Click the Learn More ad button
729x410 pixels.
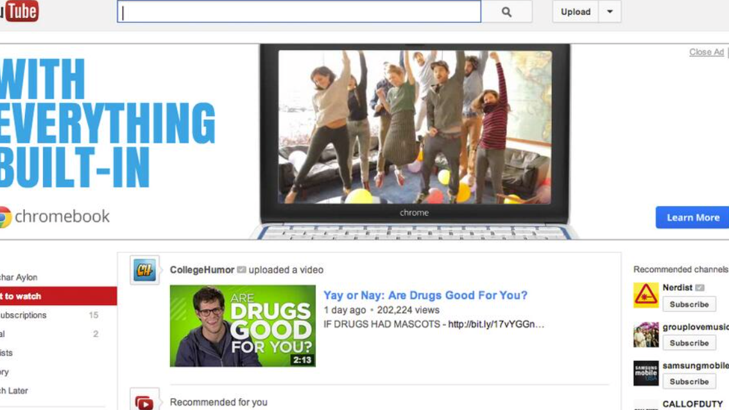tap(692, 217)
